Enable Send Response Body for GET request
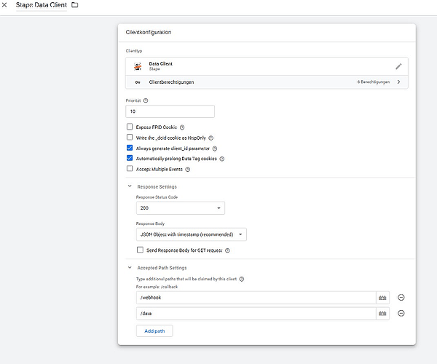This screenshot has width=437, height=364. click(140, 250)
